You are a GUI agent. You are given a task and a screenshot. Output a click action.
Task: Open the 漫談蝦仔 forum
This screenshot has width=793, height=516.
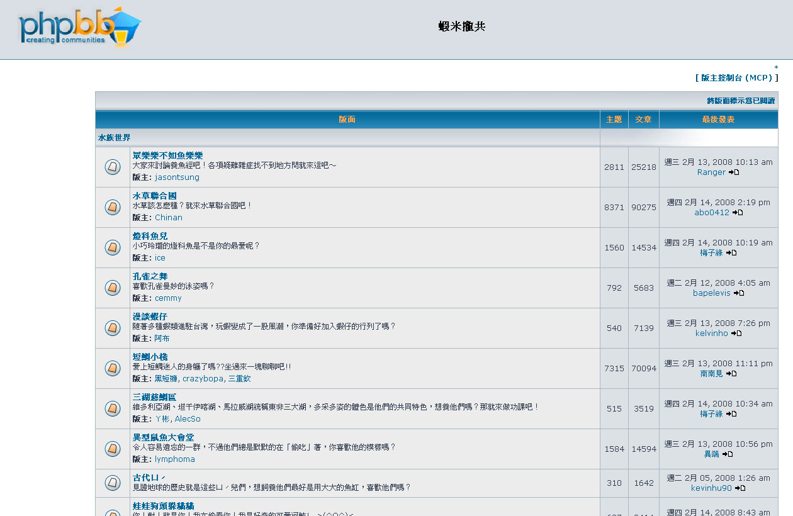click(x=150, y=317)
